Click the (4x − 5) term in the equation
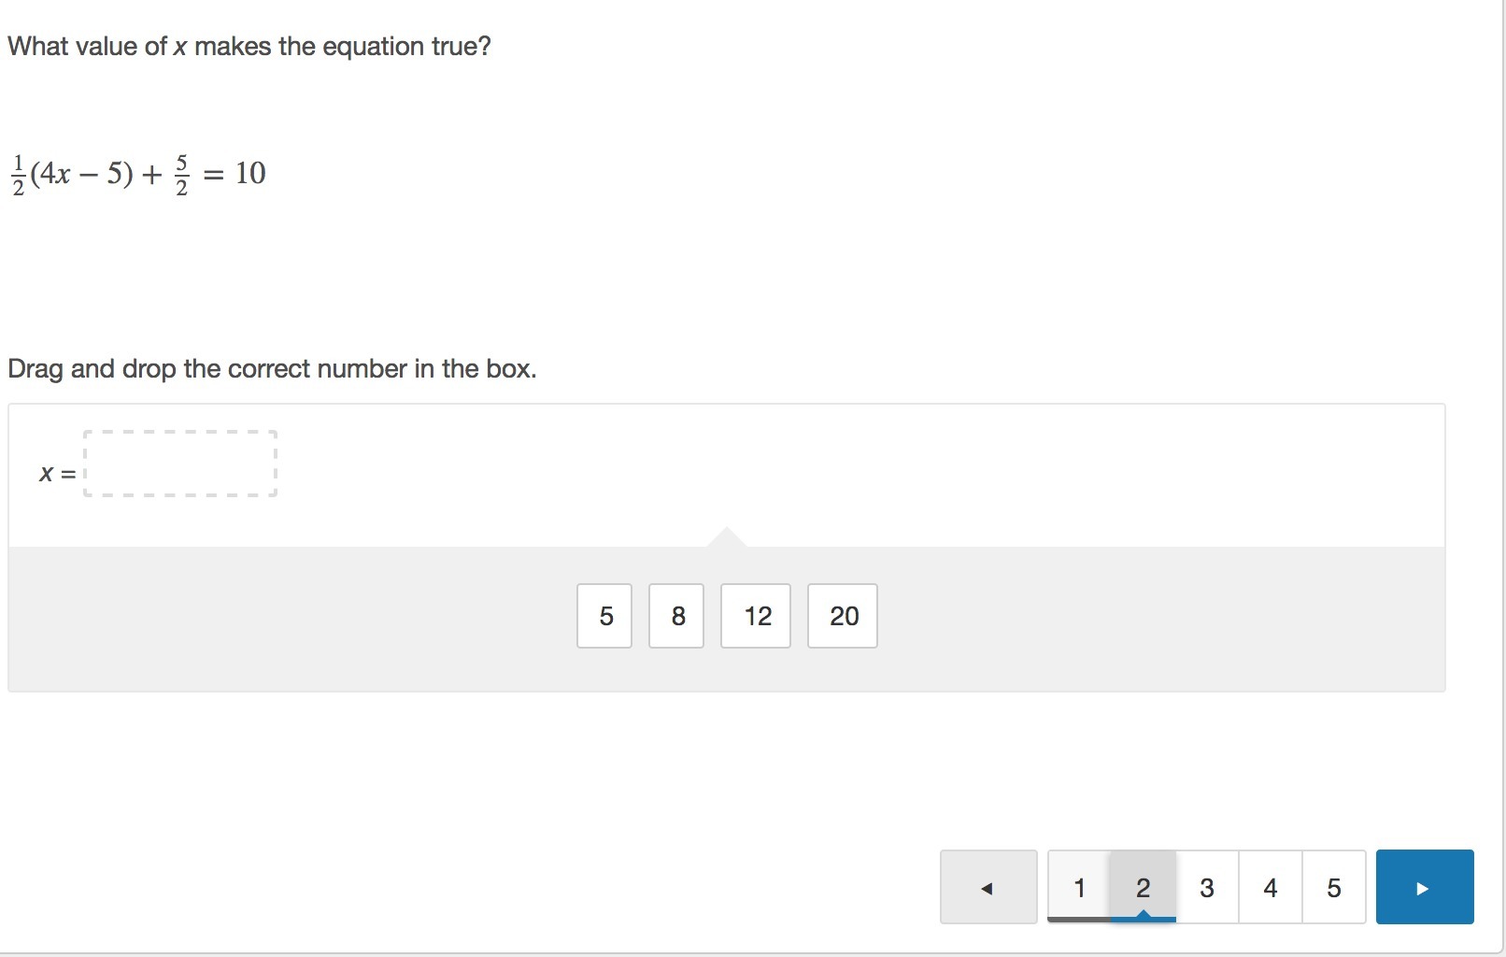 (82, 174)
